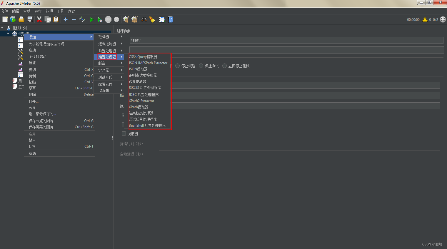Expand the 测试片段 submenu
The width and height of the screenshot is (447, 249).
click(x=109, y=77)
